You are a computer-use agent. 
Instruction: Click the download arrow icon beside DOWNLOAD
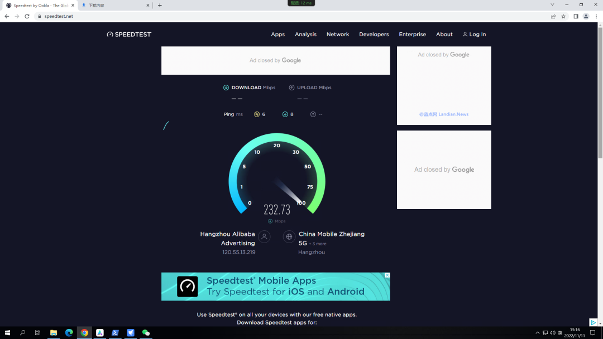click(226, 88)
